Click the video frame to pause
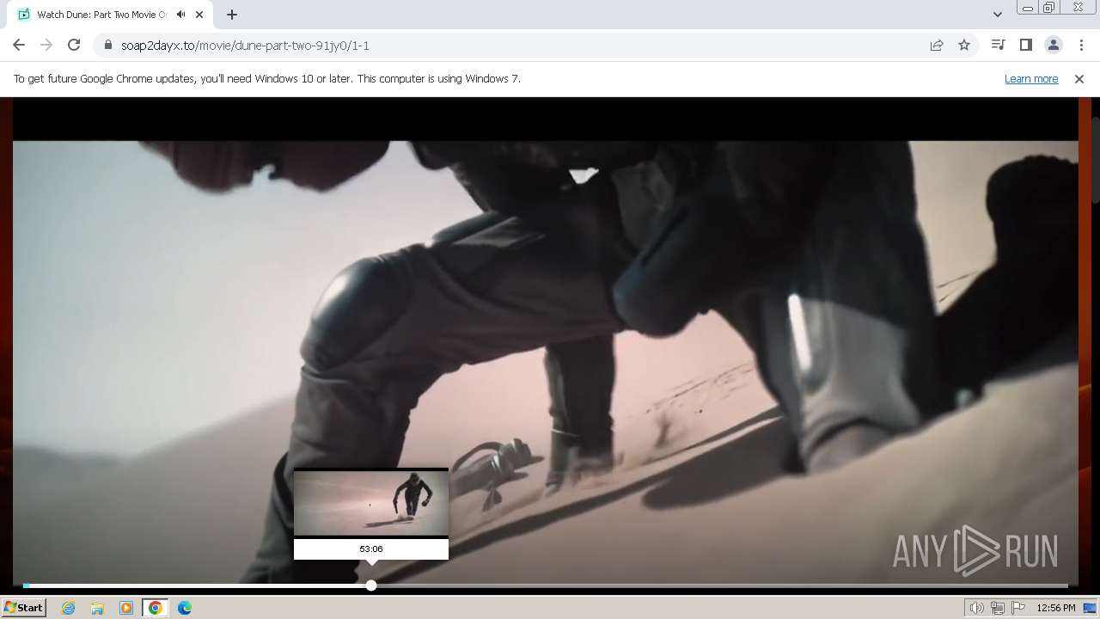Screen dimensions: 1100x619 click(545, 344)
